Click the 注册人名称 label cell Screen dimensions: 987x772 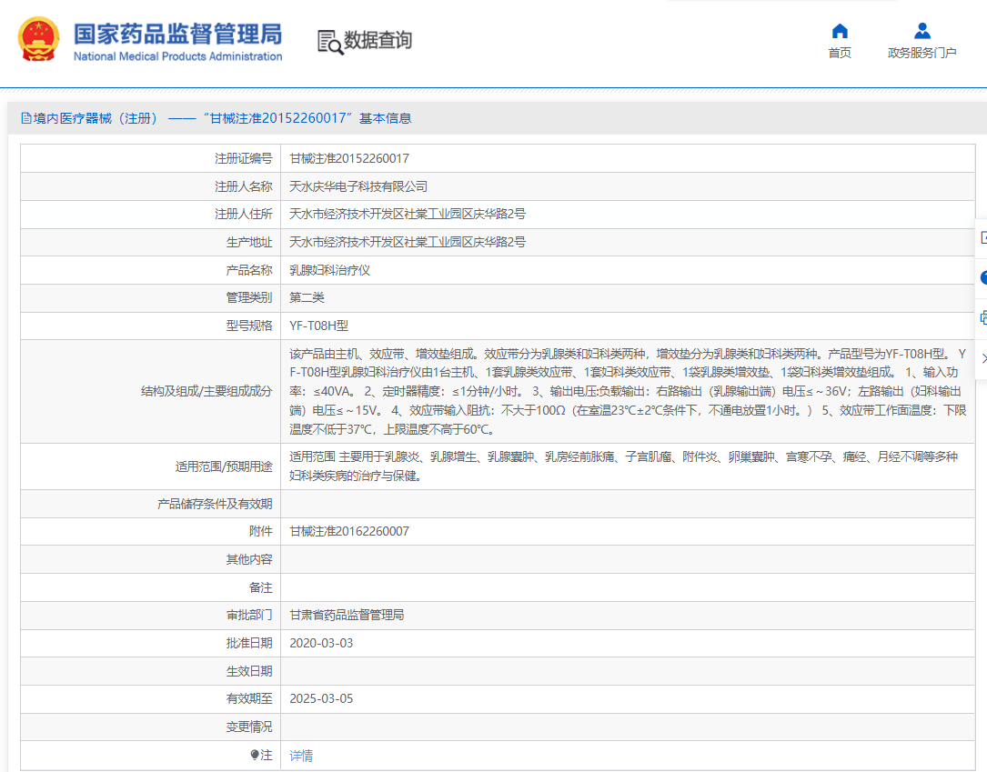[x=150, y=187]
